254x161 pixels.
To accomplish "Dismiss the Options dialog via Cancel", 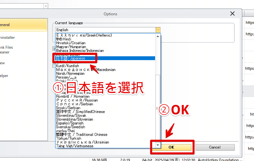I will coord(215,147).
